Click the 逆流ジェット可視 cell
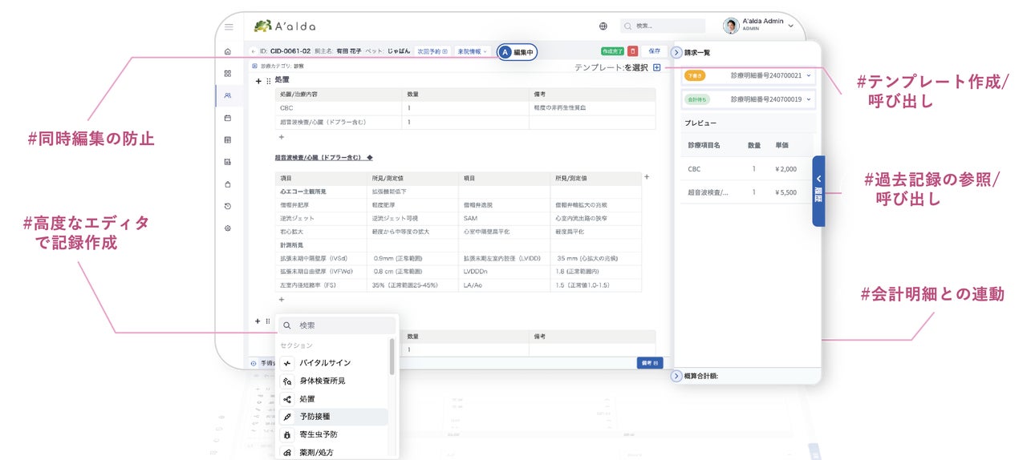The height and width of the screenshot is (460, 1027). (412, 218)
